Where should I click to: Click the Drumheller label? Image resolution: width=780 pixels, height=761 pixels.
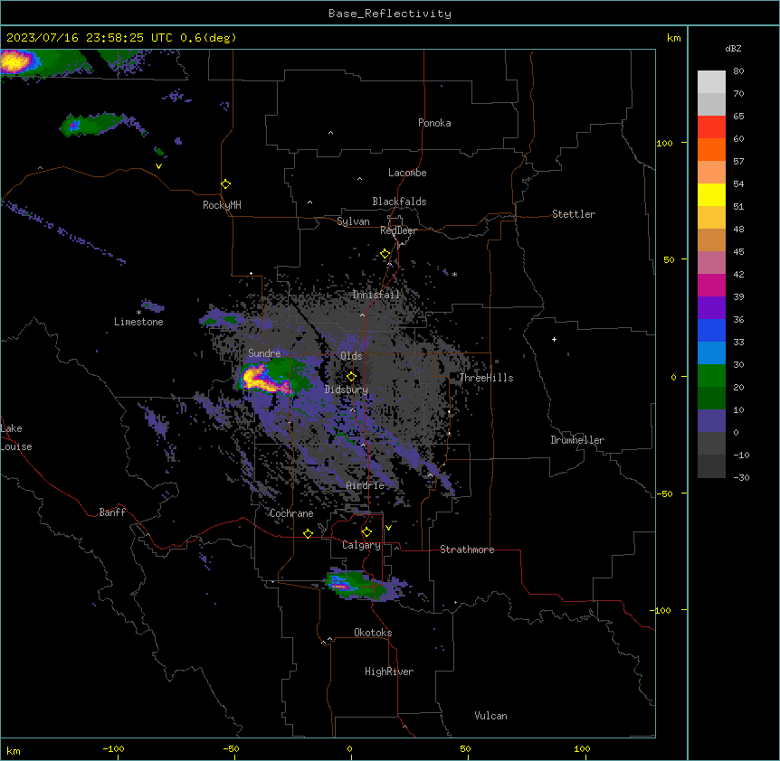[x=577, y=440]
